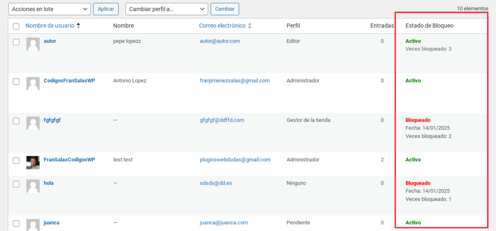Click the avatar of user fgfgfgf
Viewport: 496px width, 231px height.
[x=33, y=123]
